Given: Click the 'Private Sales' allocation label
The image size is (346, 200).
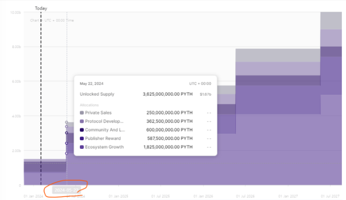Looking at the screenshot, I should tap(99, 113).
